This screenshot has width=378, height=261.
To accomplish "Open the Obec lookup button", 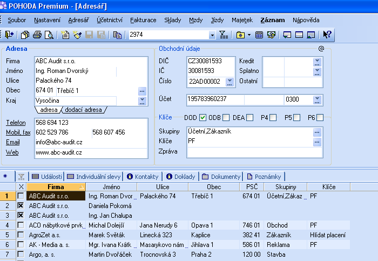I will coord(142,91).
